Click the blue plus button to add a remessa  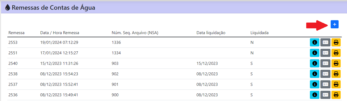pos(334,24)
